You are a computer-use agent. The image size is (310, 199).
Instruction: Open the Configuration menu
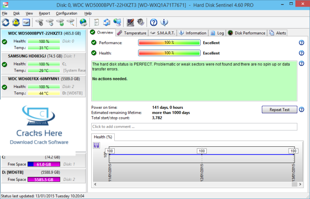click(66, 13)
